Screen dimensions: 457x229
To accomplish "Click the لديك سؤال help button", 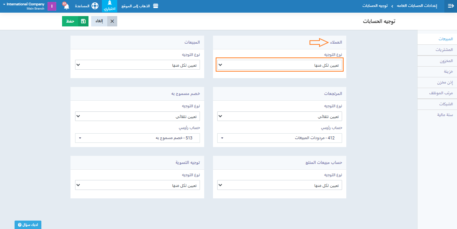I will 28,225.
